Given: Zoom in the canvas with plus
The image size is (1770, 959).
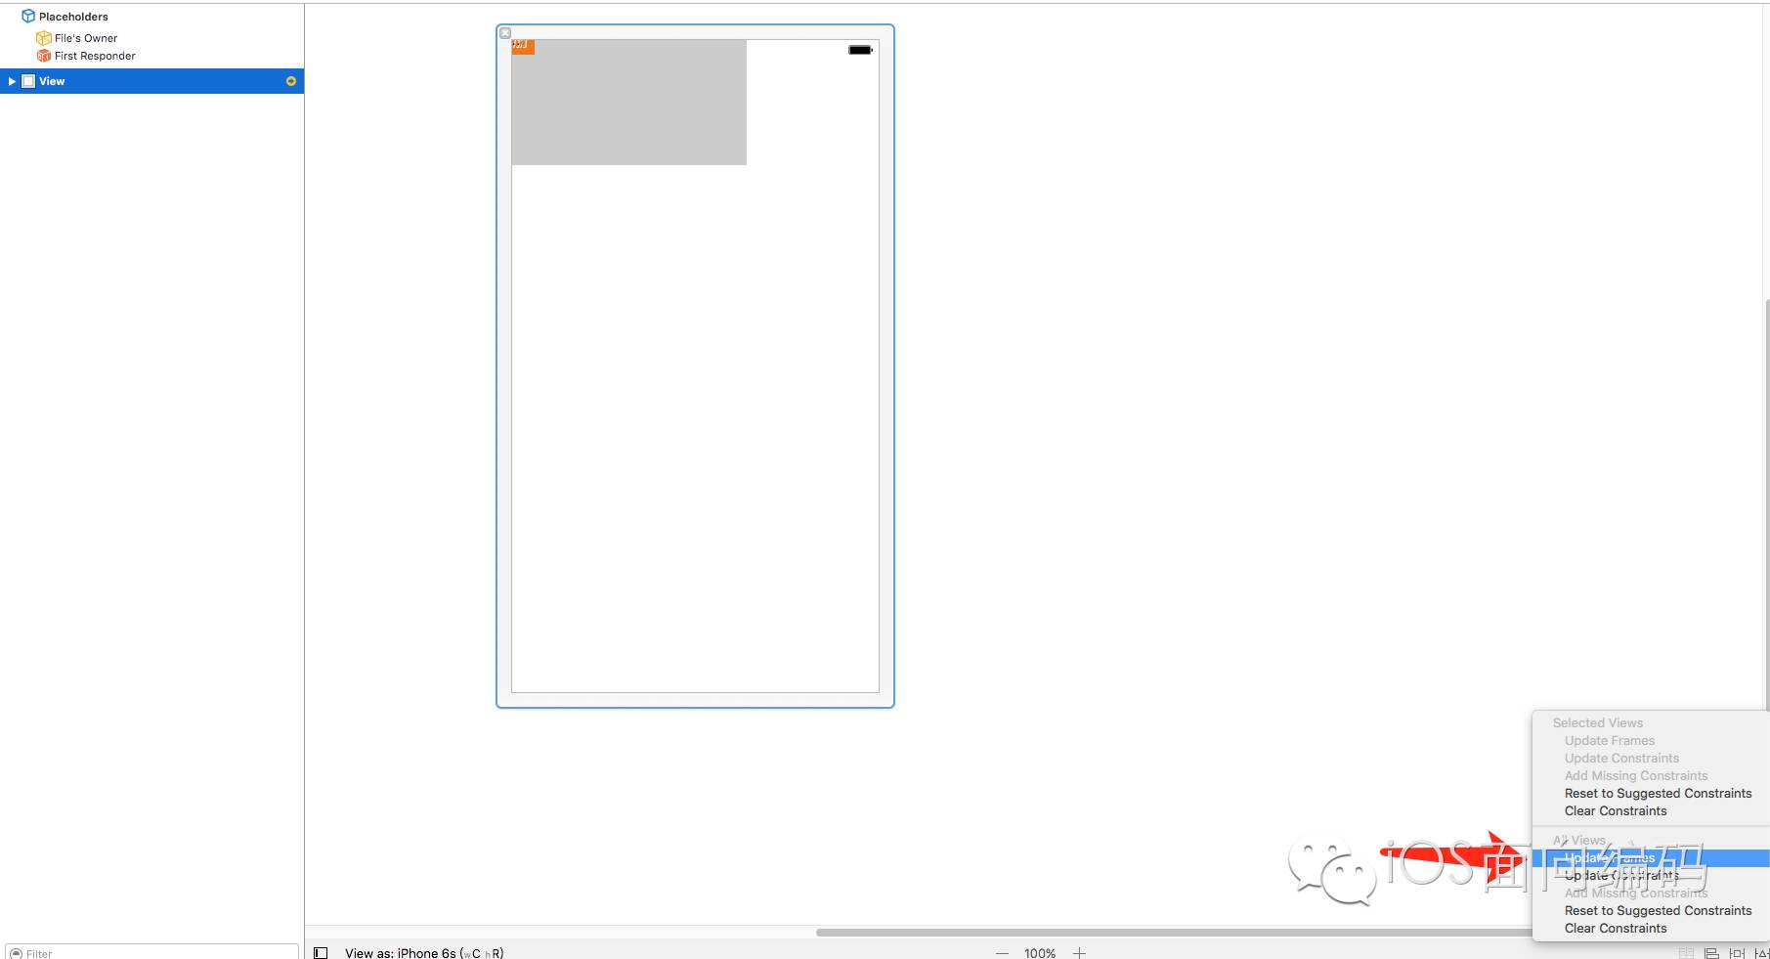Looking at the screenshot, I should [x=1079, y=953].
